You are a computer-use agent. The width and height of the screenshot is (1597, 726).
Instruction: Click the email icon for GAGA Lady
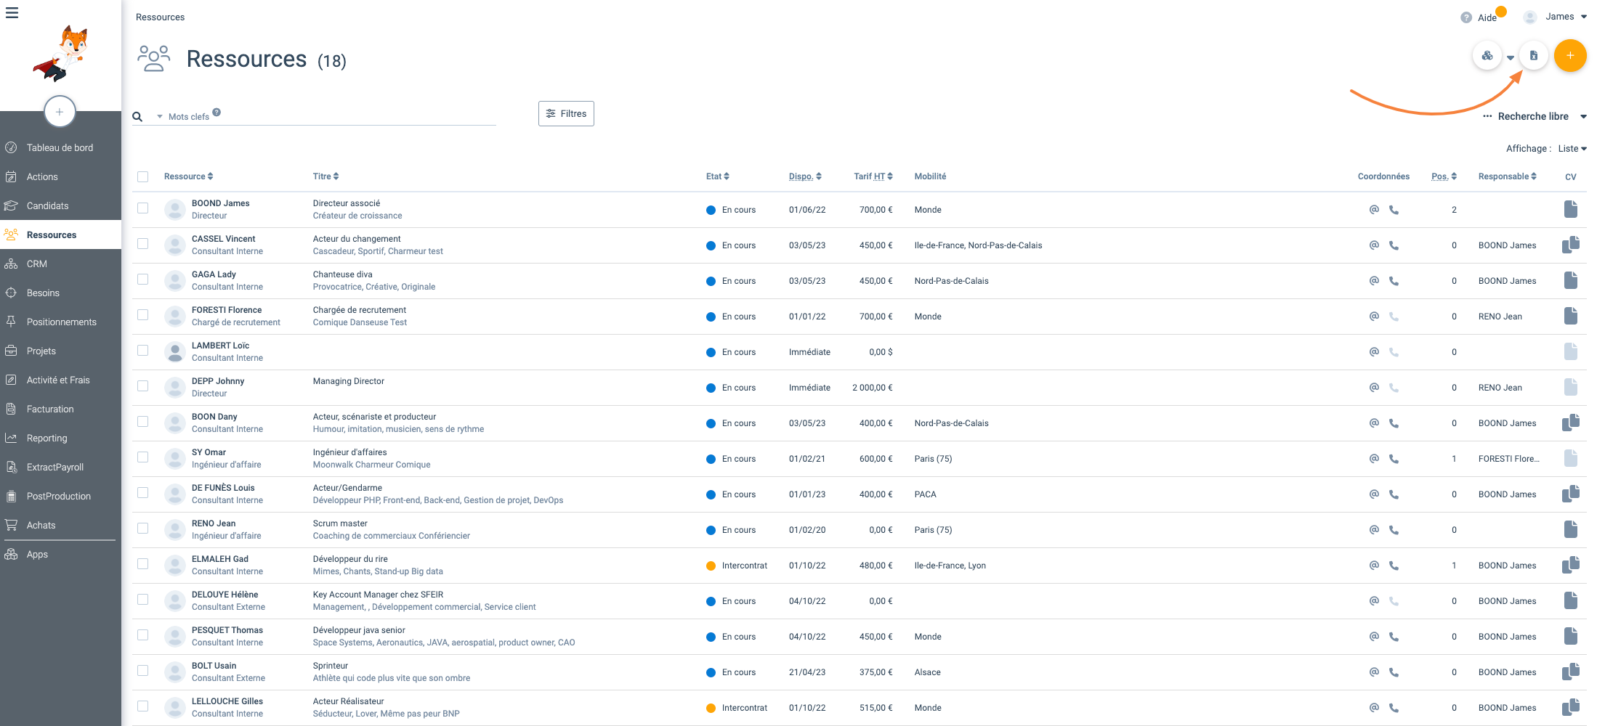(1373, 281)
